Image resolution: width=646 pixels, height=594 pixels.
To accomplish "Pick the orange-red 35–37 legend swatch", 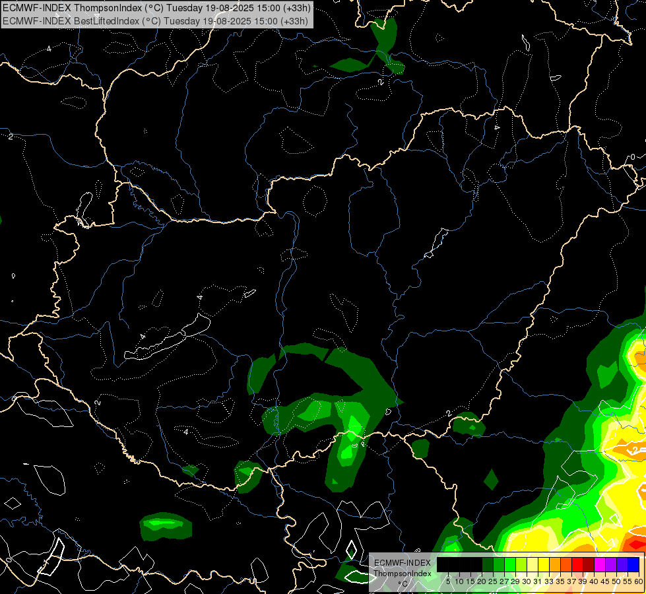I will [x=567, y=564].
